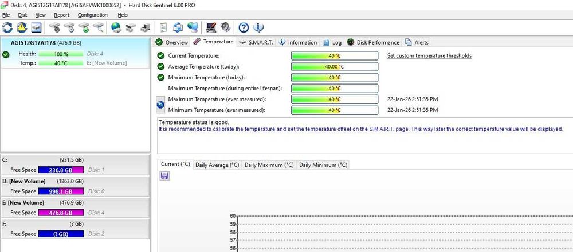Image resolution: width=573 pixels, height=252 pixels.
Task: Click the disk with stethoscope test icon
Action: (54, 27)
